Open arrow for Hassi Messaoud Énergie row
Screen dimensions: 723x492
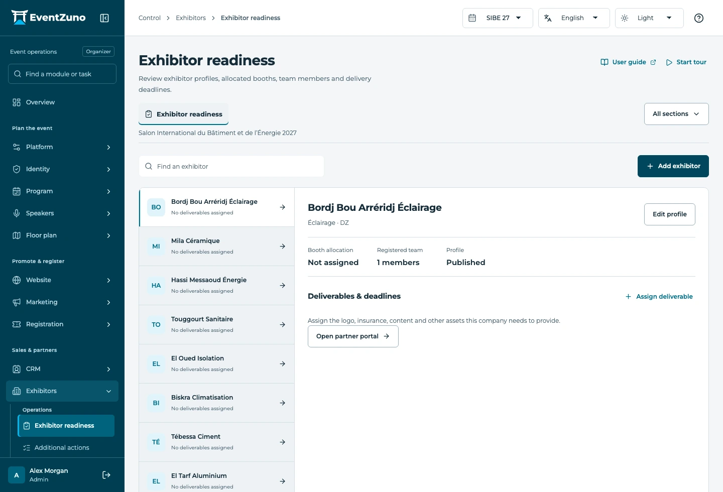(283, 286)
